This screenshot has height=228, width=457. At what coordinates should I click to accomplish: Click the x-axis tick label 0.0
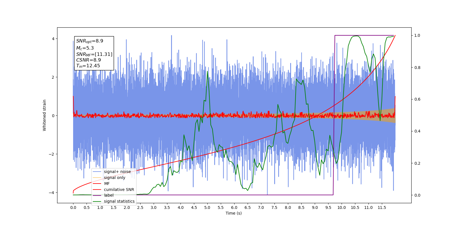tap(73, 207)
